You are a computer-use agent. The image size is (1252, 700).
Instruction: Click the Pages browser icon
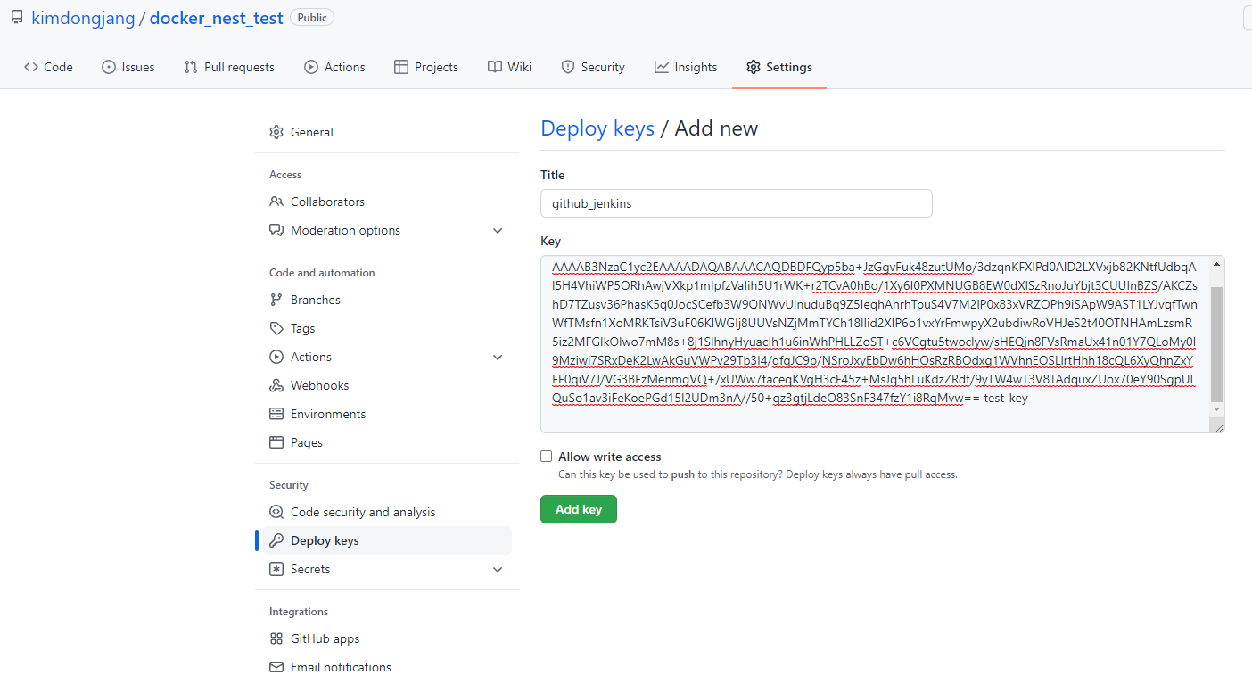click(x=276, y=442)
